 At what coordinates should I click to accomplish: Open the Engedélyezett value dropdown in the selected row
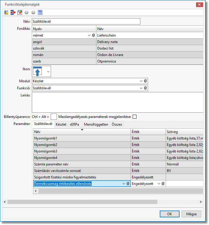click(x=159, y=184)
